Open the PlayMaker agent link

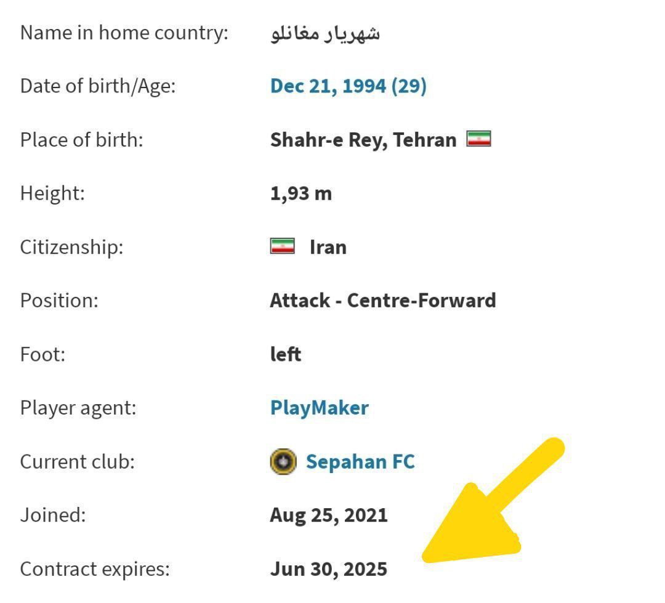tap(320, 408)
